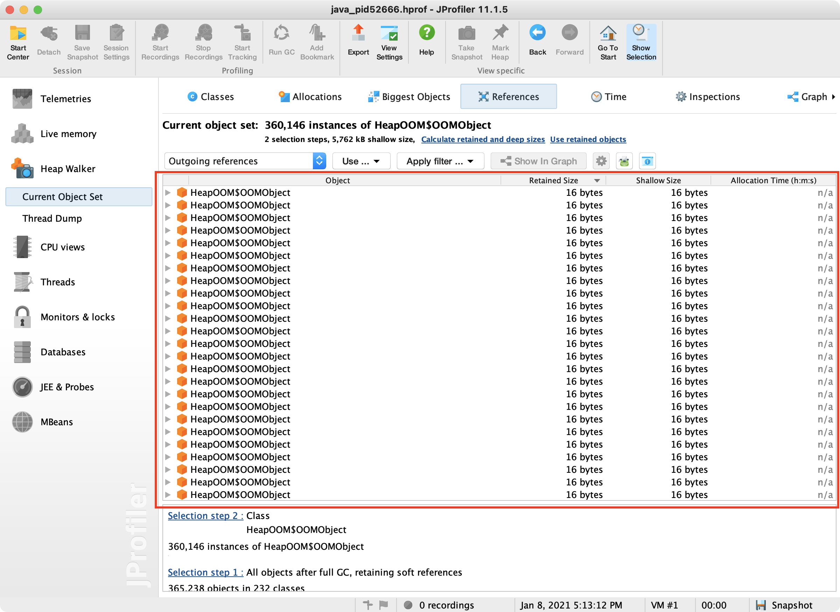Screen dimensions: 840x612
Task: Switch to the Classes tab
Action: pos(211,97)
